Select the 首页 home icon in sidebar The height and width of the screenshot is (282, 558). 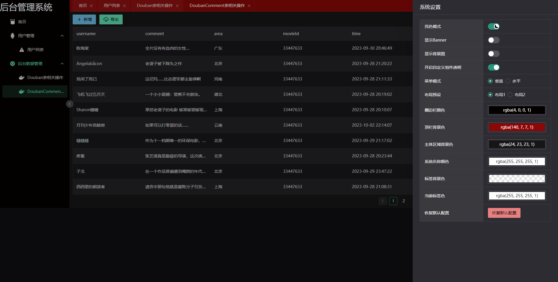click(x=12, y=21)
